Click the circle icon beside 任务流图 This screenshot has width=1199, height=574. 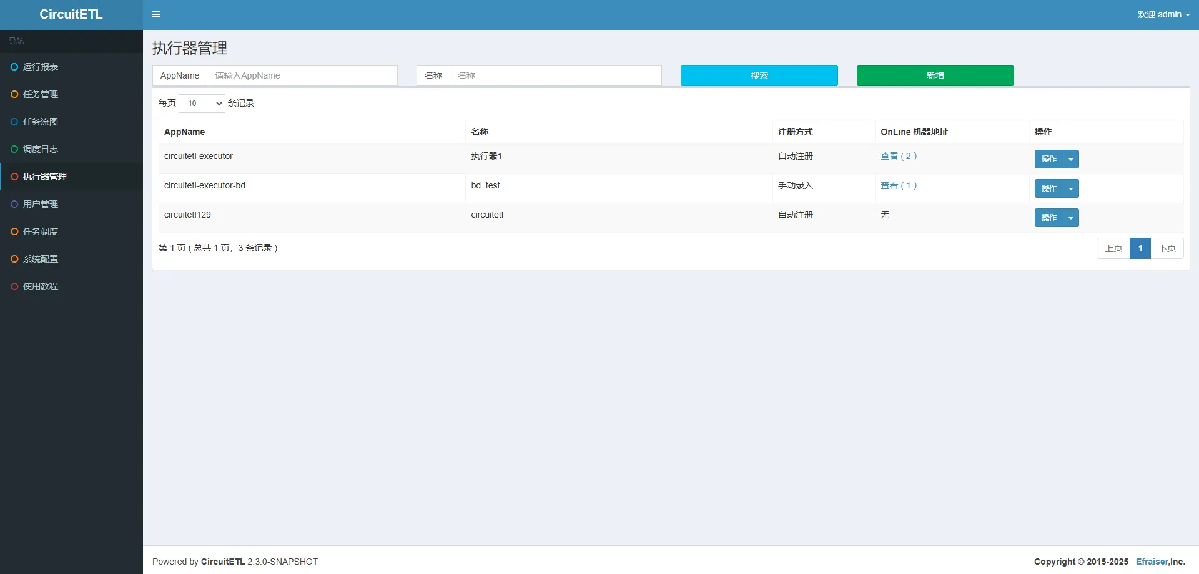pos(14,122)
